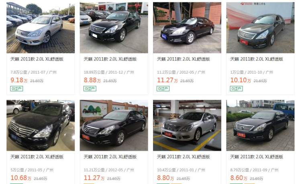
Task: Click title of the 1万公里 2011-10 listing
Action: point(257,59)
